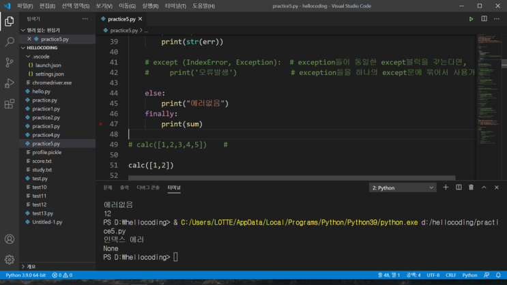Open terminal selector dropdown '2: Python'
This screenshot has width=507, height=285.
coord(403,187)
